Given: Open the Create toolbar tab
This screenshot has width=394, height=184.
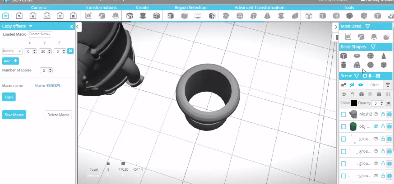Looking at the screenshot, I should click(142, 8).
